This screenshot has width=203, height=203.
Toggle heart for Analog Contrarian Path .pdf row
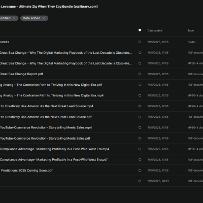click(140, 85)
